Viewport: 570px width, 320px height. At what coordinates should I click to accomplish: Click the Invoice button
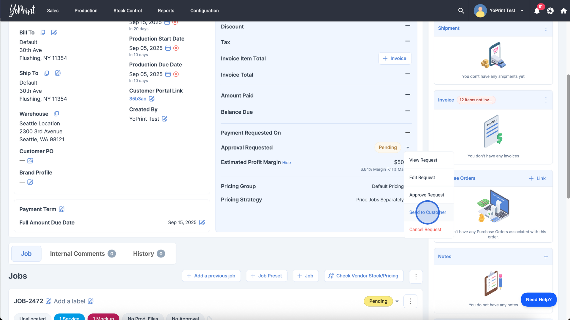[x=395, y=58]
